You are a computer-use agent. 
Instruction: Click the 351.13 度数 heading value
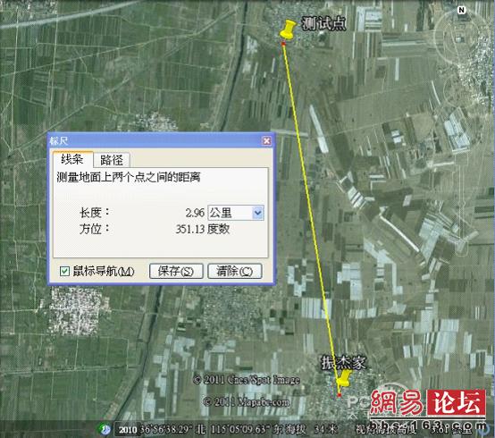pyautogui.click(x=202, y=229)
